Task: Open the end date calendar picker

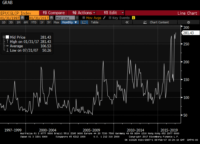Action: (x=51, y=18)
